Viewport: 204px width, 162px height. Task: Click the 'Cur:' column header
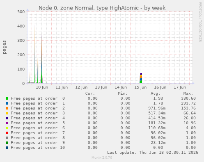click(x=90, y=94)
